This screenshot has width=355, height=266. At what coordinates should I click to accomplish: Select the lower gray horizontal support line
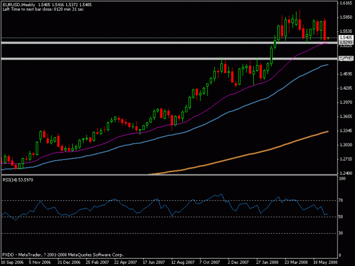pos(169,59)
